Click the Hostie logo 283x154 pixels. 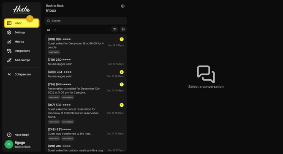click(x=22, y=9)
